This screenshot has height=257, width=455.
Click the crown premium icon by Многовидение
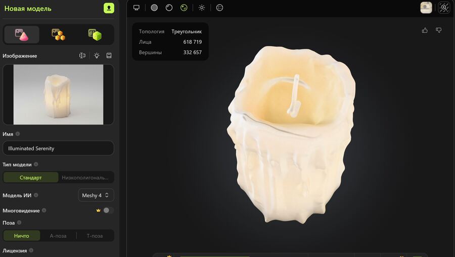[99, 211]
